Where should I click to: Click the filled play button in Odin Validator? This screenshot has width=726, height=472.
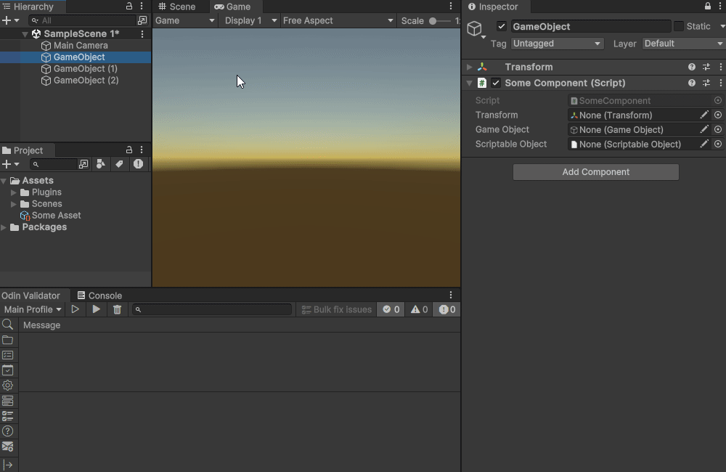coord(97,309)
